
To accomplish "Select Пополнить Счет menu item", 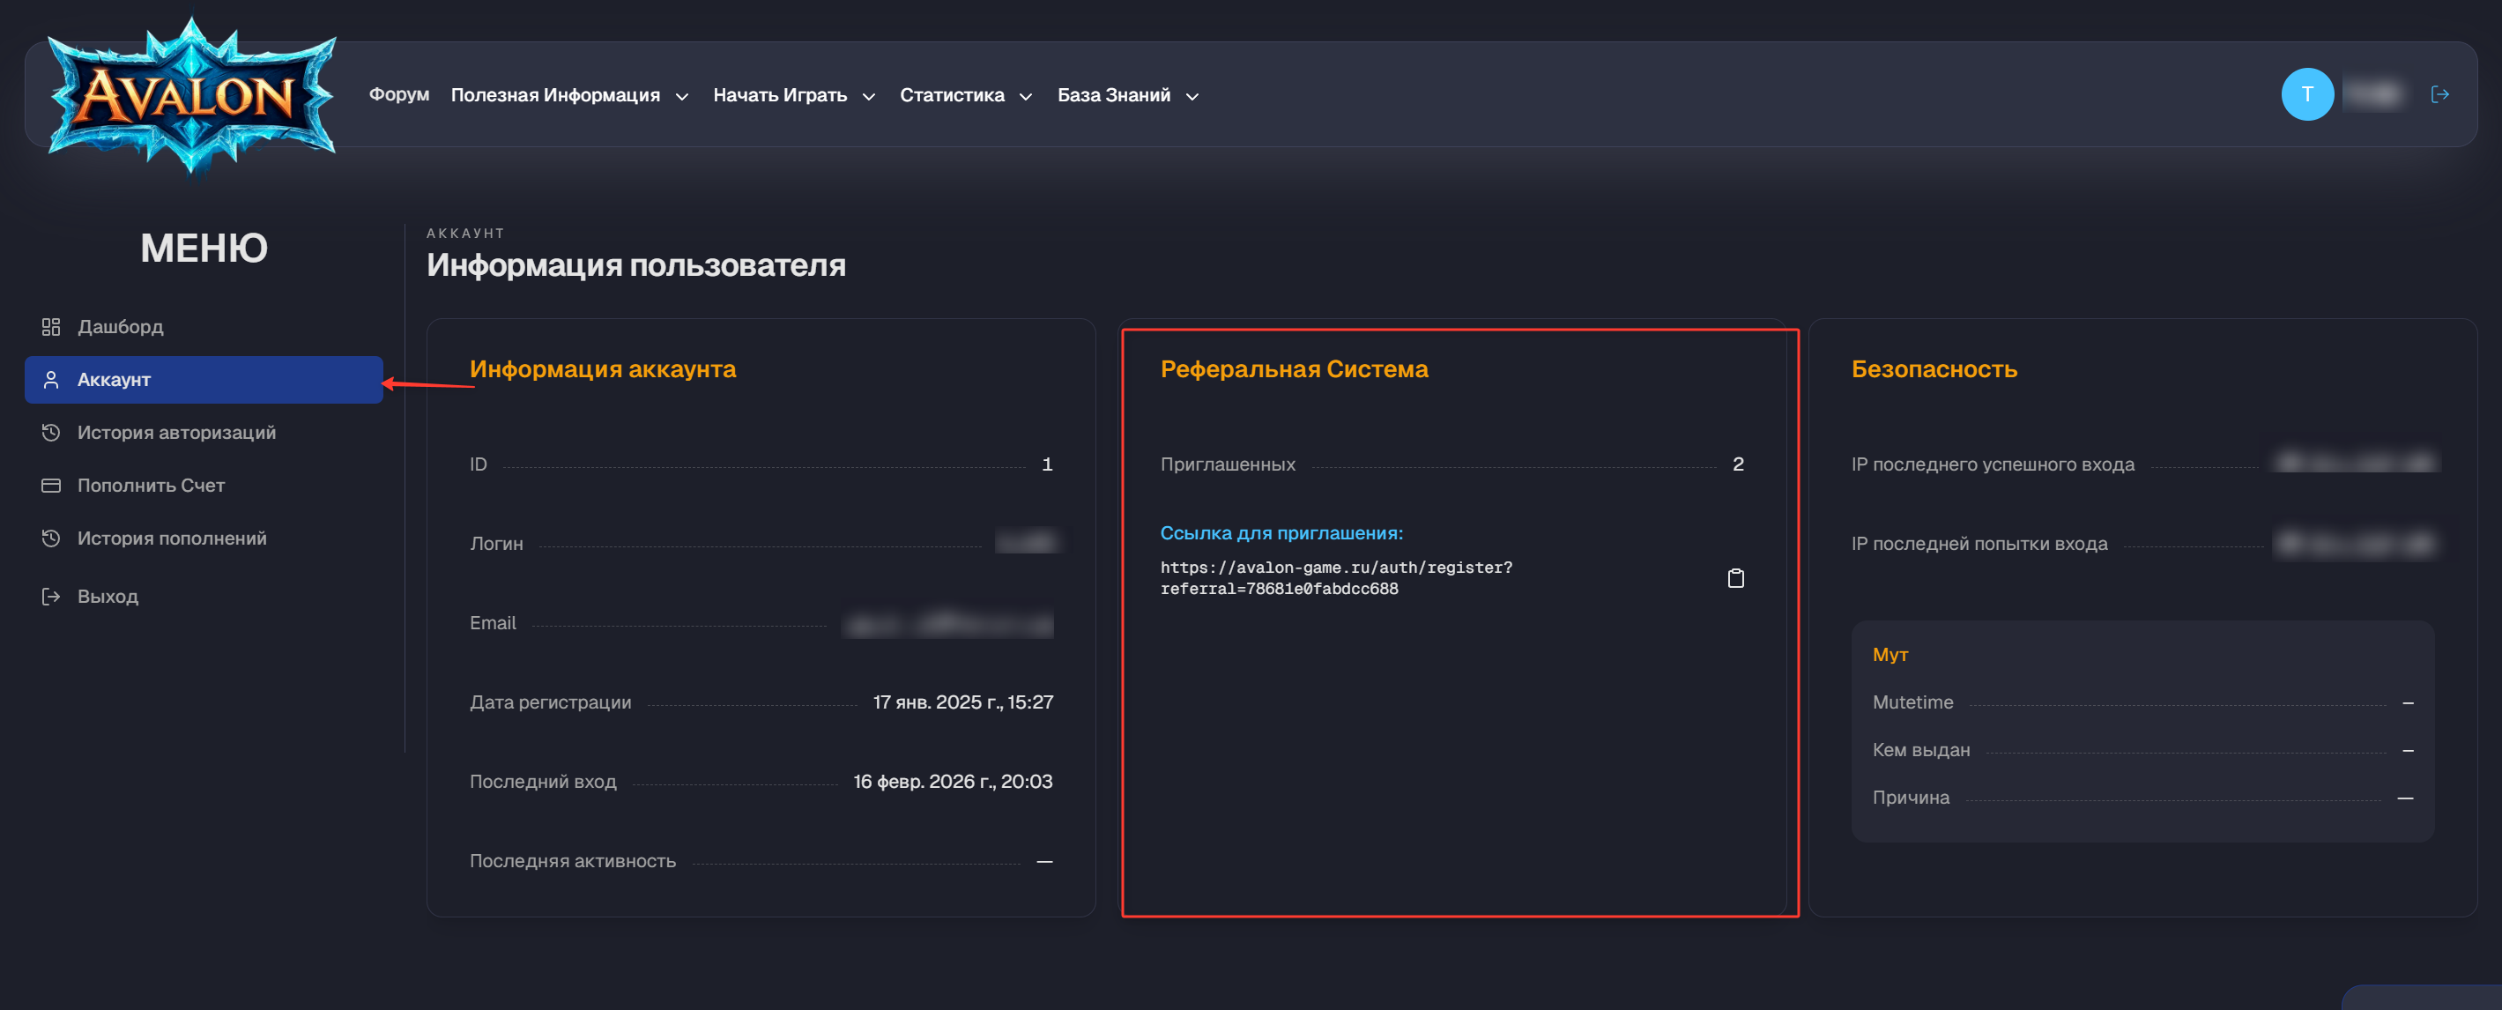I will [151, 486].
